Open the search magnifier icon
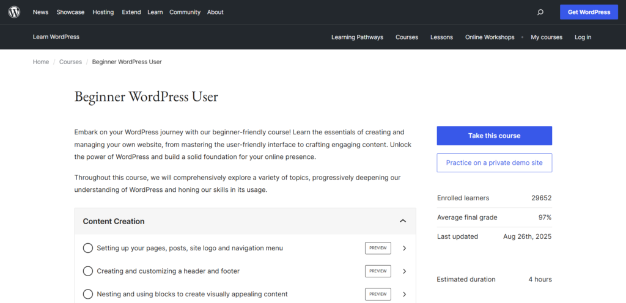 click(540, 12)
